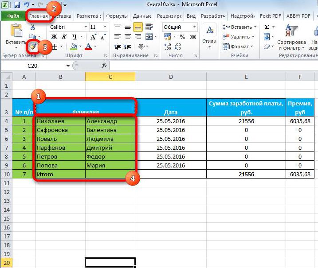Image resolution: width=318 pixels, height=268 pixels.
Task: Align cell text to the right
Action: 138,37
